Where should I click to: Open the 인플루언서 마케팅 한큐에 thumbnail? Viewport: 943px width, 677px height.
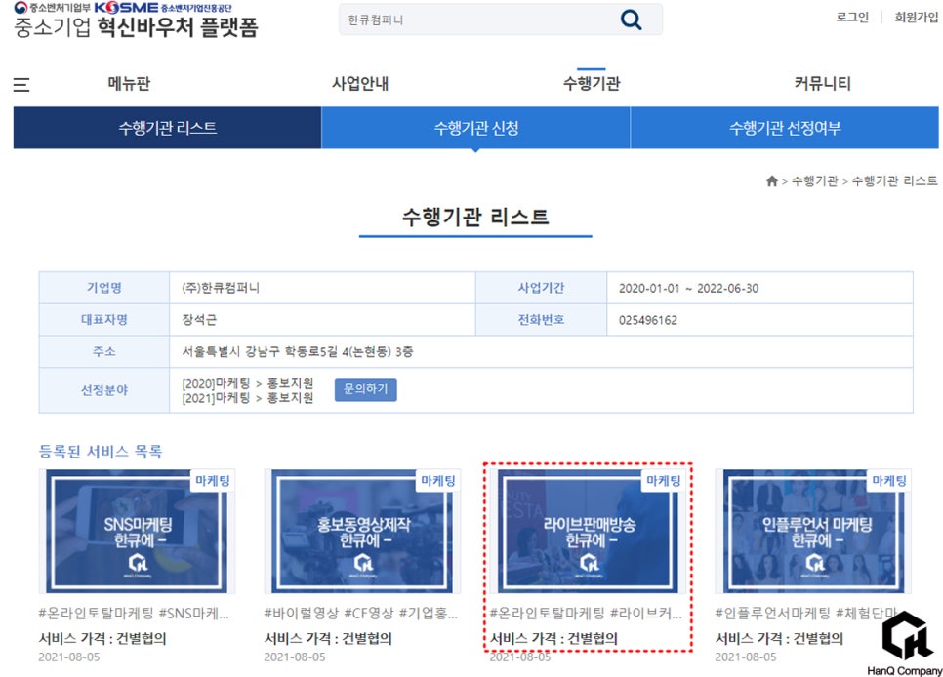(814, 532)
